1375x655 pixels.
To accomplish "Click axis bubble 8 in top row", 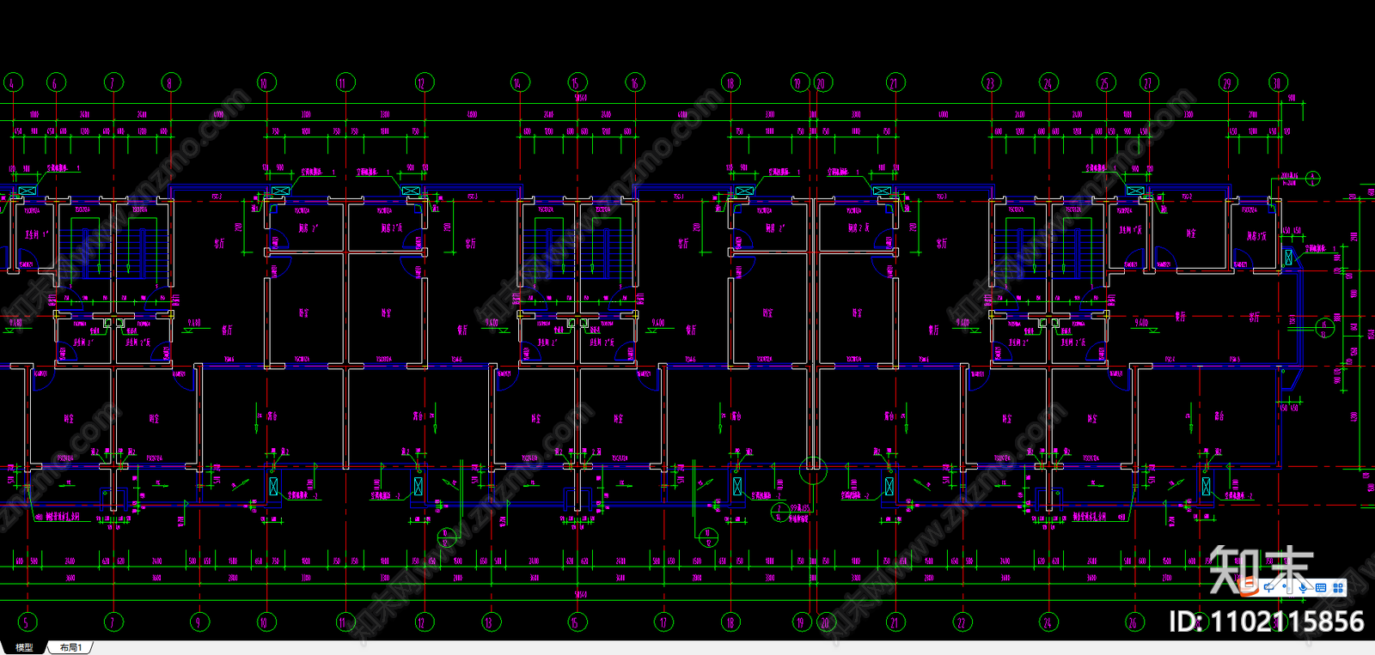I will pos(171,82).
